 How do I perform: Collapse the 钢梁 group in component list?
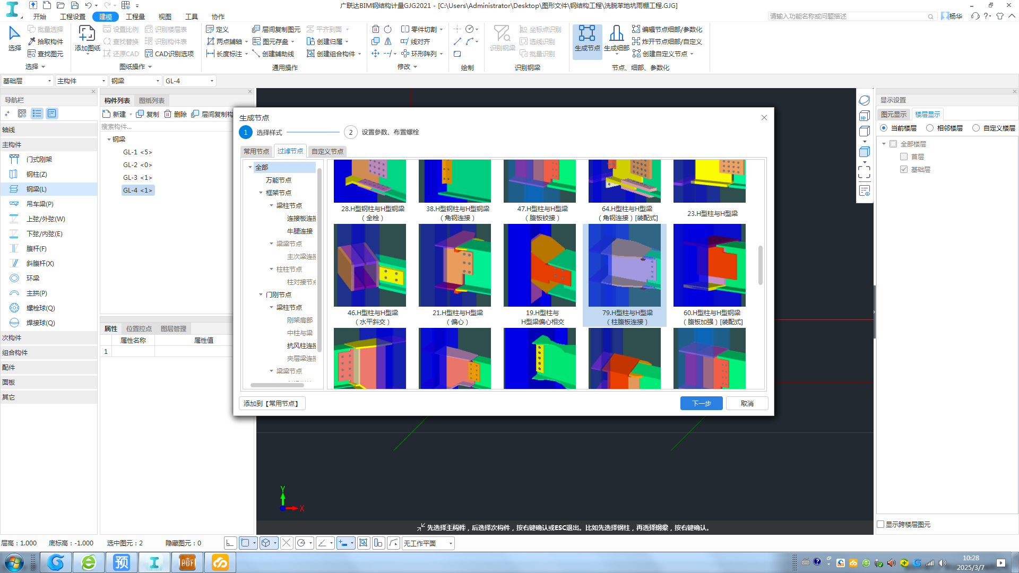tap(109, 140)
